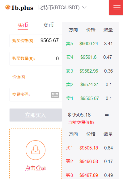Open the red hamburger menu
123x179 pixels.
coord(116,7)
